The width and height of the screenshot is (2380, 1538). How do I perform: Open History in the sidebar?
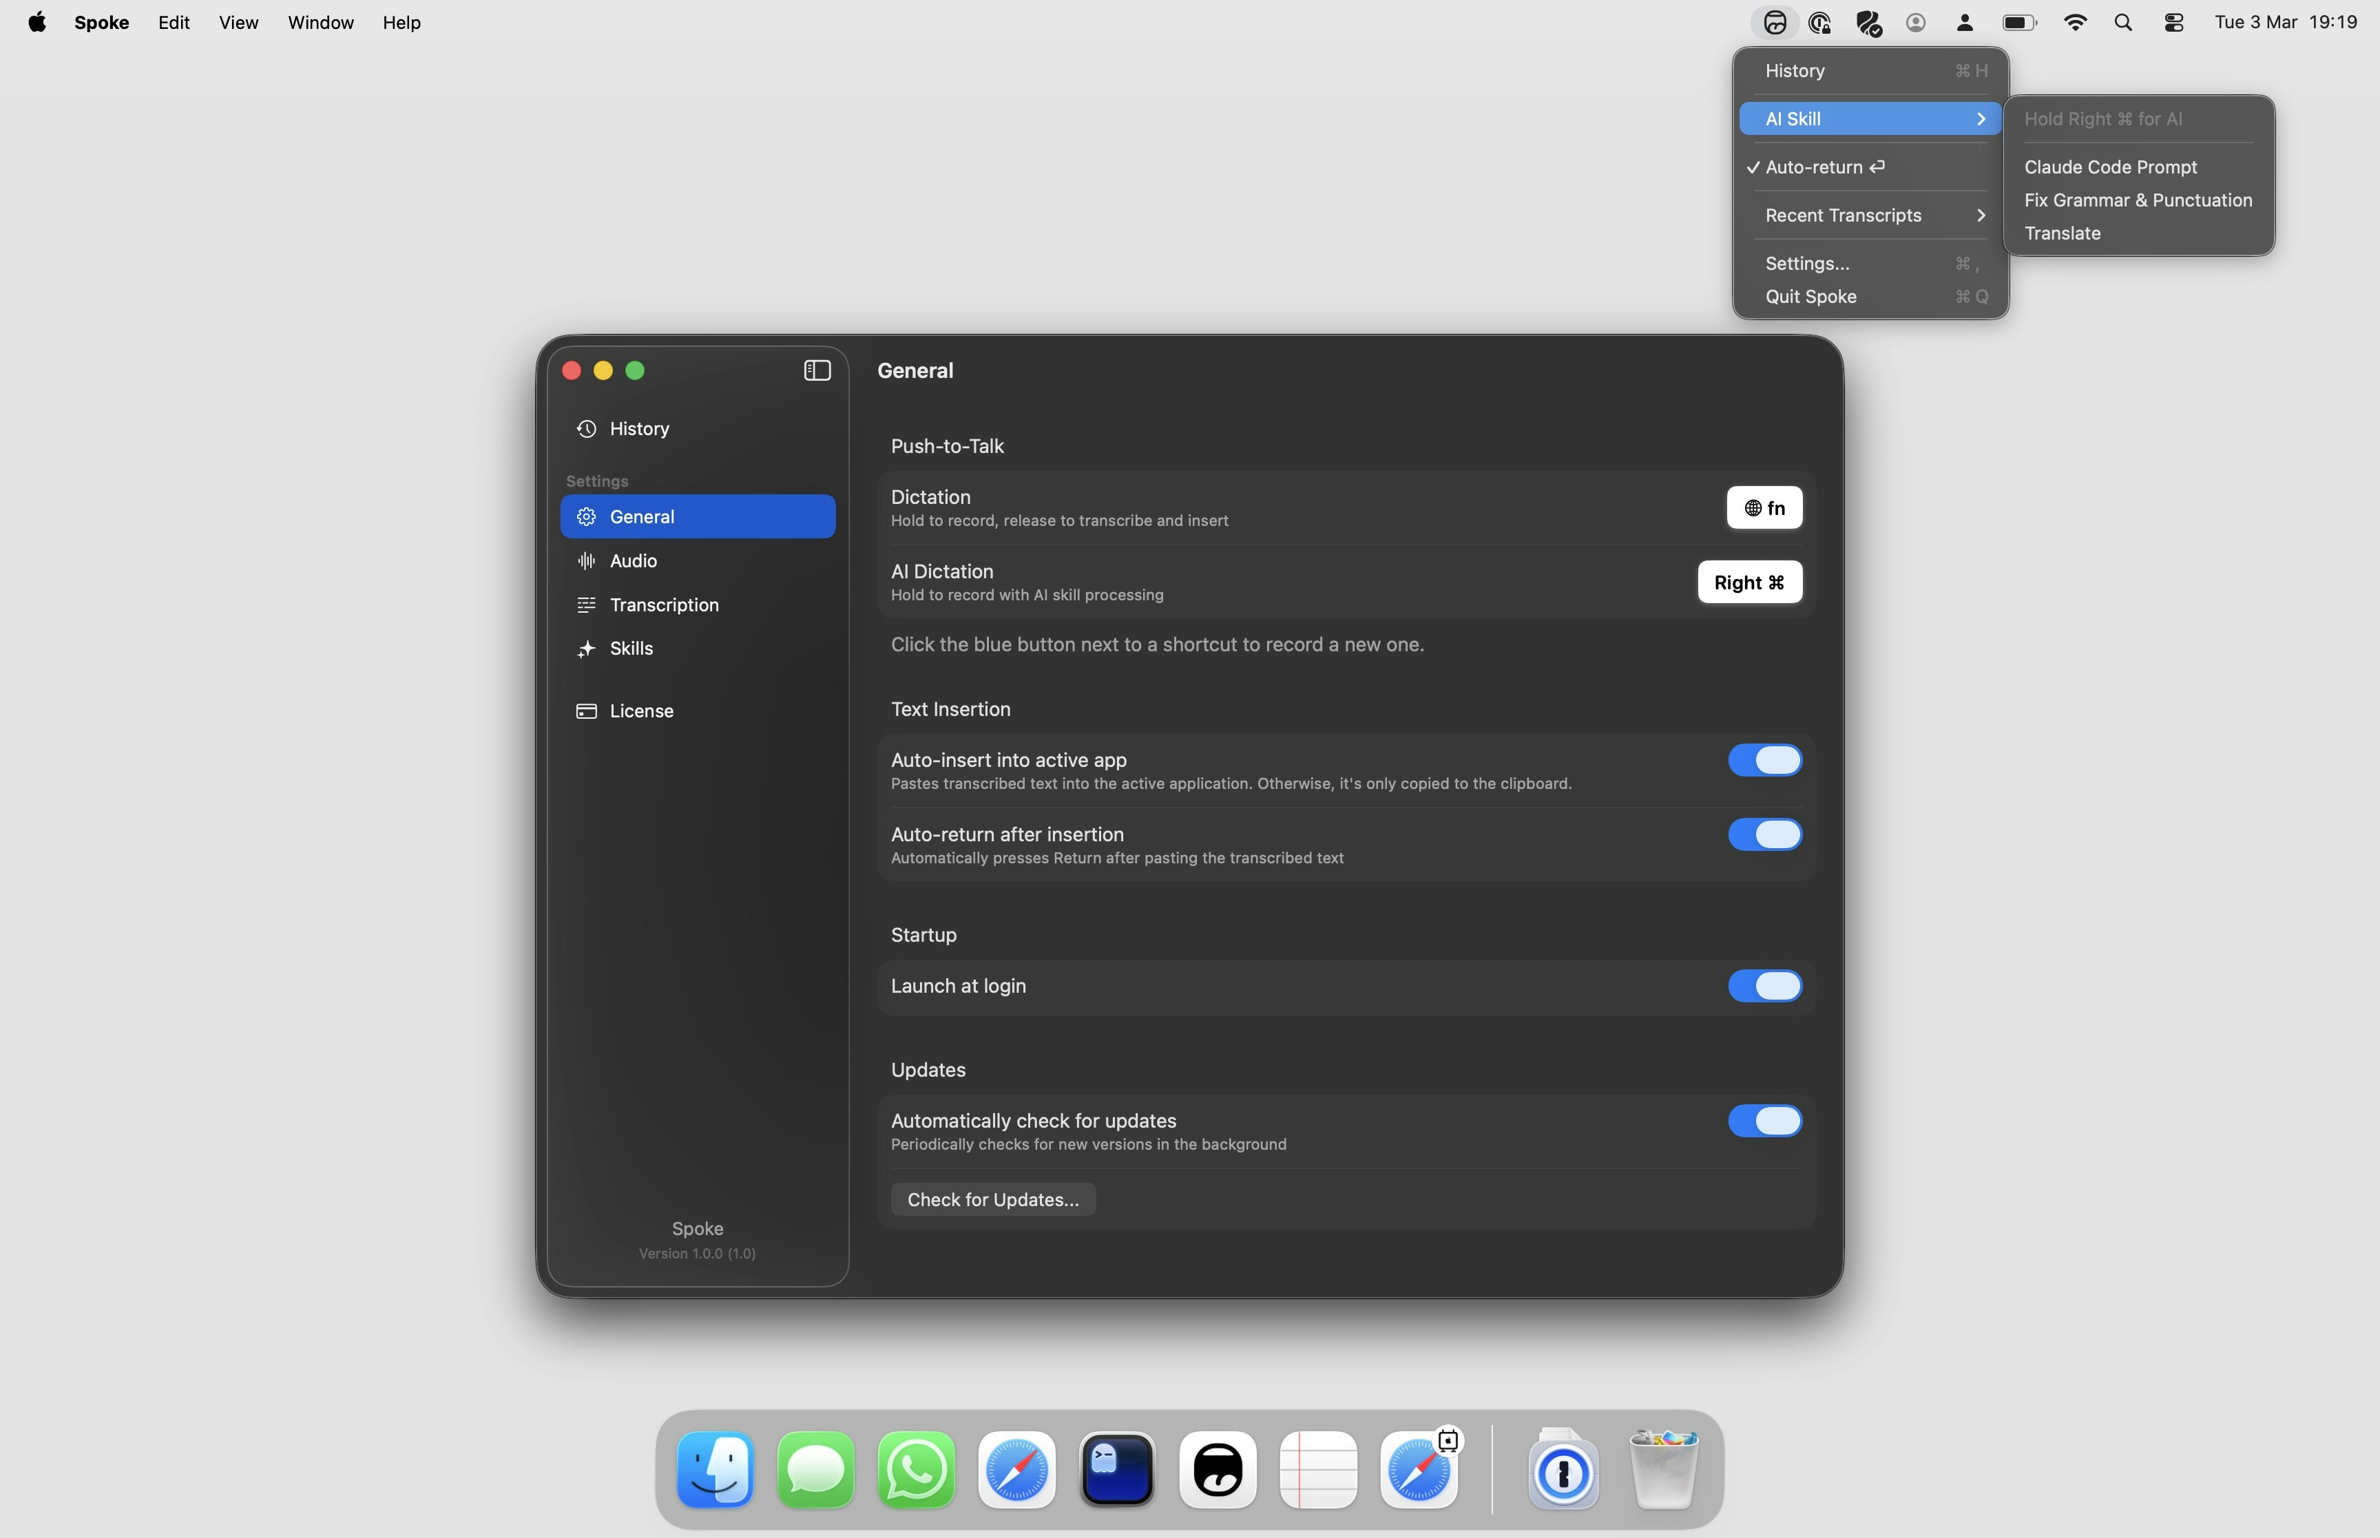(639, 428)
